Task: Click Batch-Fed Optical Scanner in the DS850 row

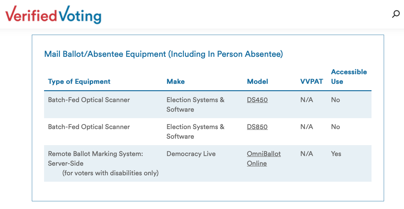Action: tap(89, 127)
